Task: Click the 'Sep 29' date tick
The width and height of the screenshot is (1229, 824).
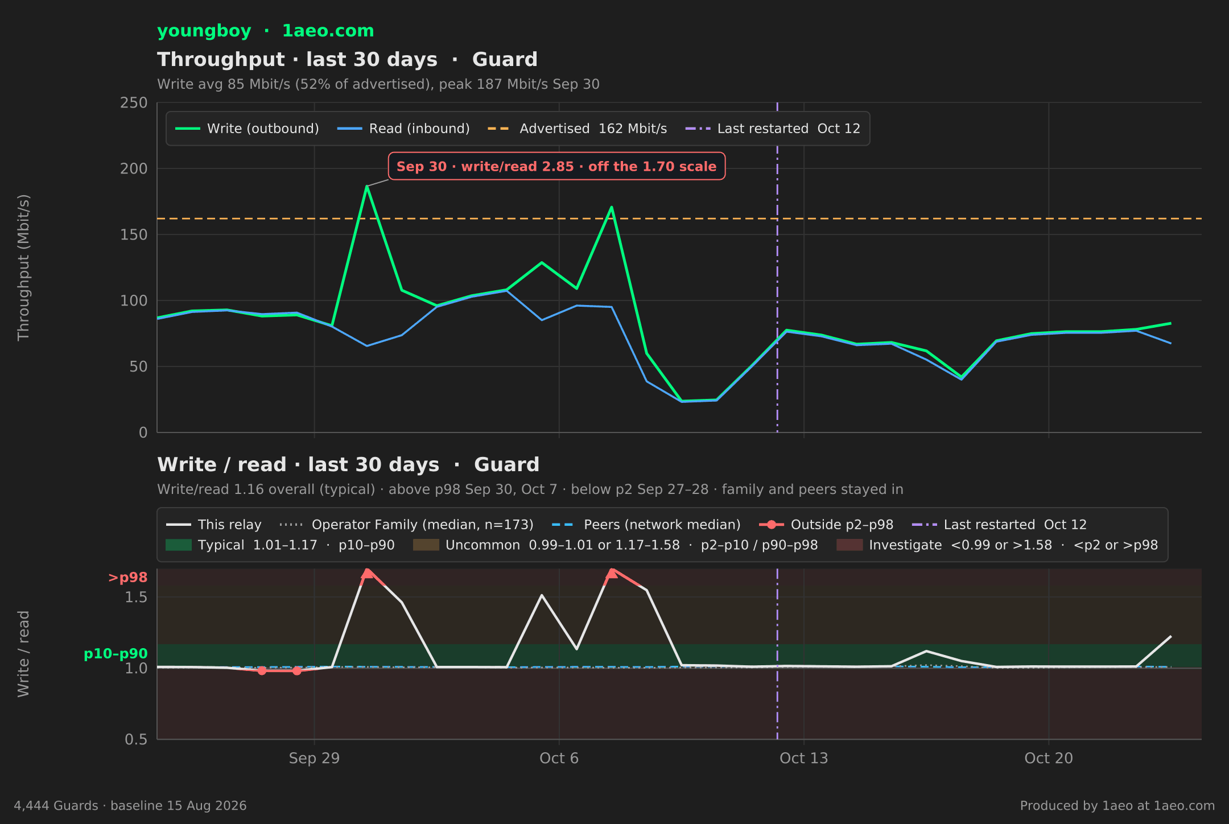Action: [x=314, y=759]
